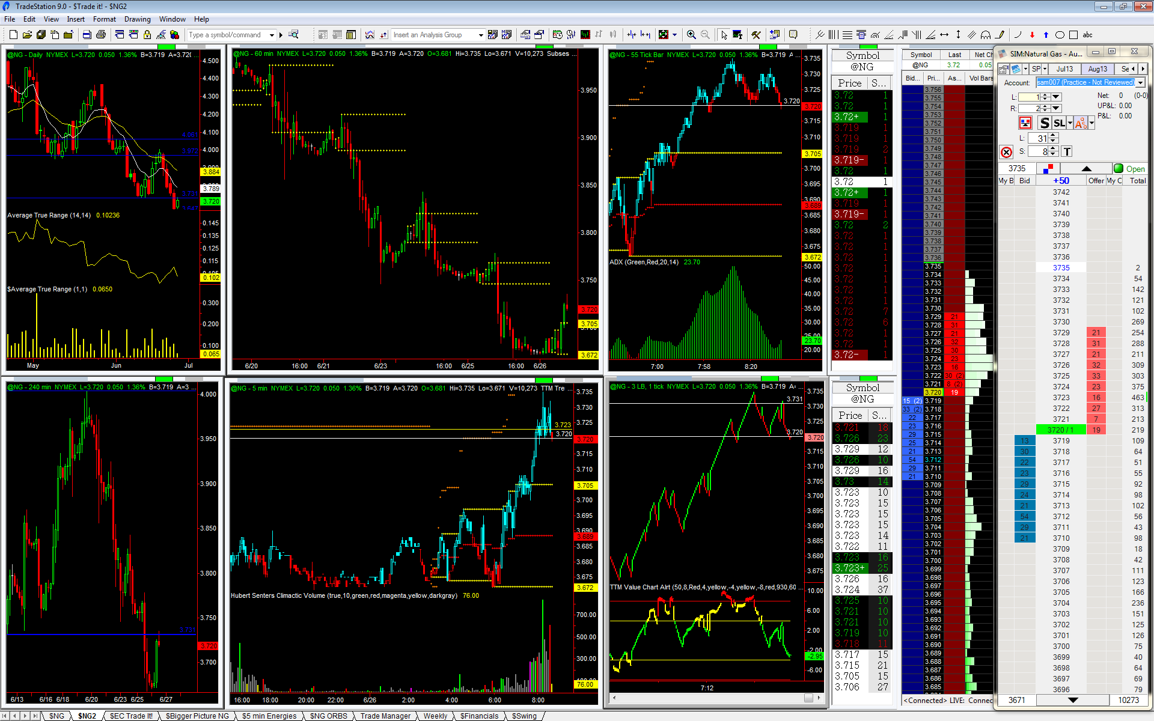This screenshot has width=1154, height=721.
Task: Select the Jul13 contract button in Matrix
Action: point(1064,69)
